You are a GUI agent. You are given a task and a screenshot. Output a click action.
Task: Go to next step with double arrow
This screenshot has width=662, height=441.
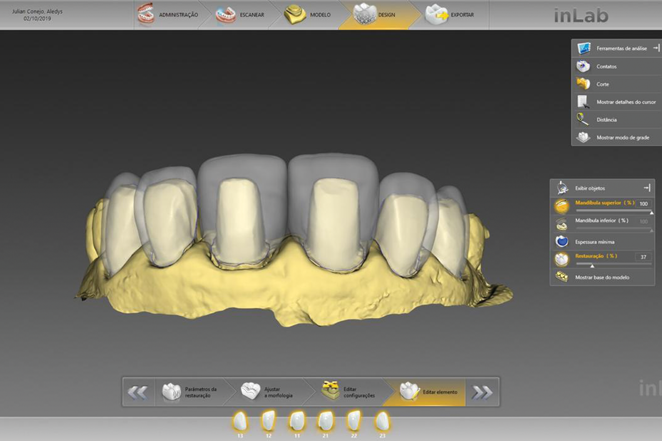click(482, 392)
